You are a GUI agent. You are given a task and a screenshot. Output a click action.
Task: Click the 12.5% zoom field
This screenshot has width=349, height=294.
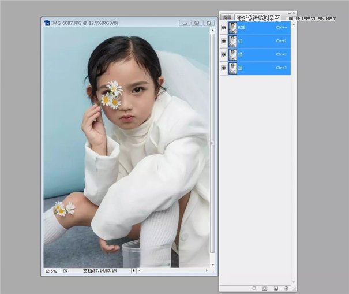coord(51,271)
